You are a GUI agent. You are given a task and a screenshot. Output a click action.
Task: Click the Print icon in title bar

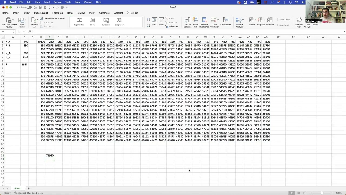[x=62, y=7]
